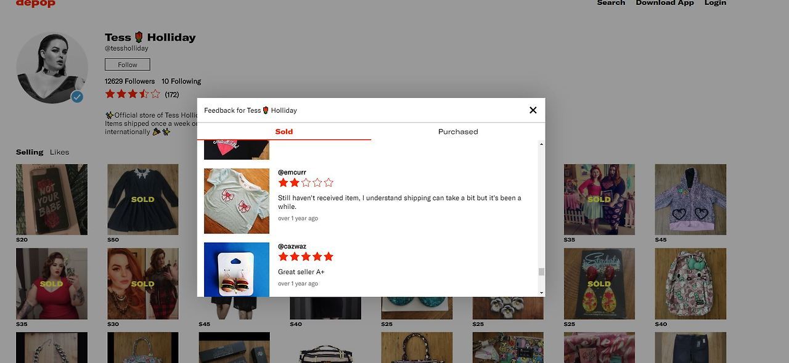Follow Tess Holliday's shop

(x=128, y=65)
